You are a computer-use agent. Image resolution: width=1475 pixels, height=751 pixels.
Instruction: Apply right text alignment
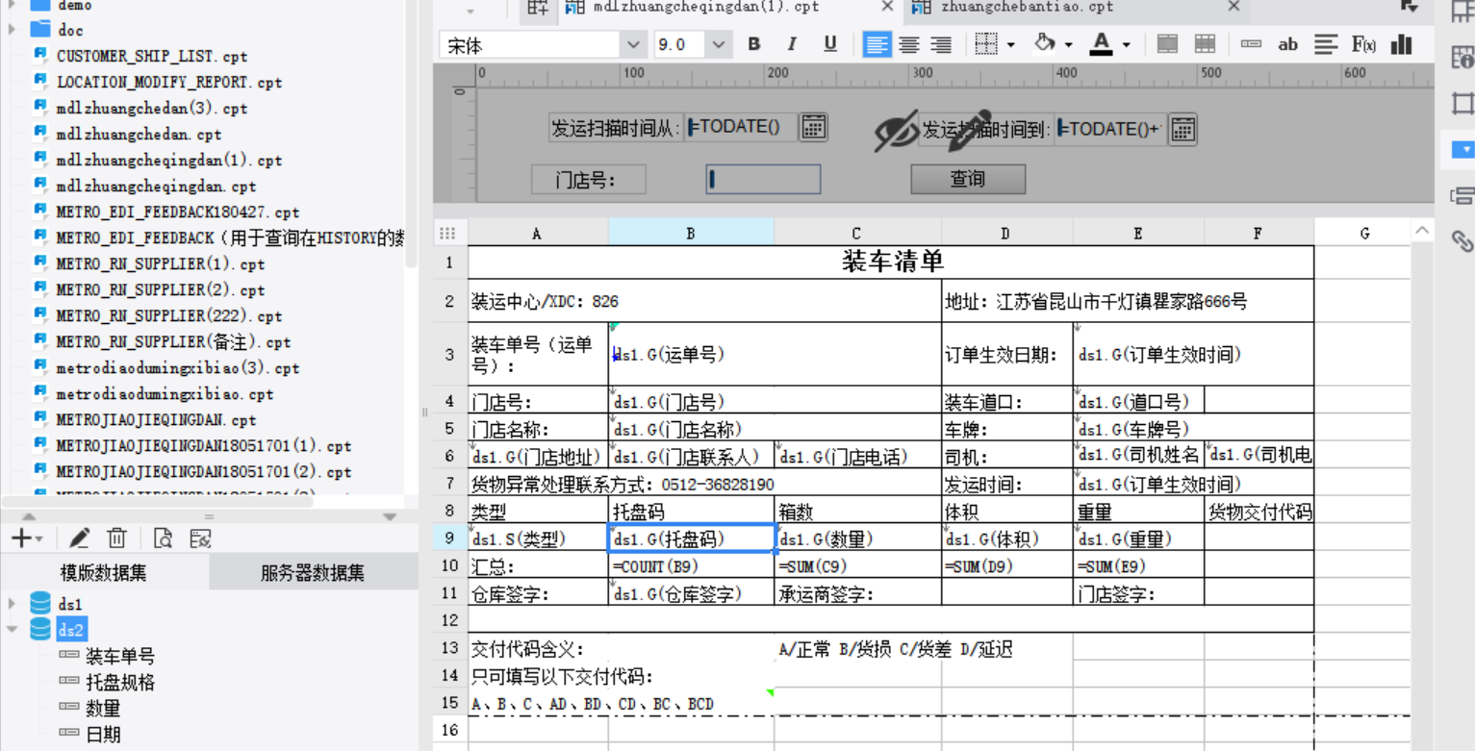pos(941,44)
